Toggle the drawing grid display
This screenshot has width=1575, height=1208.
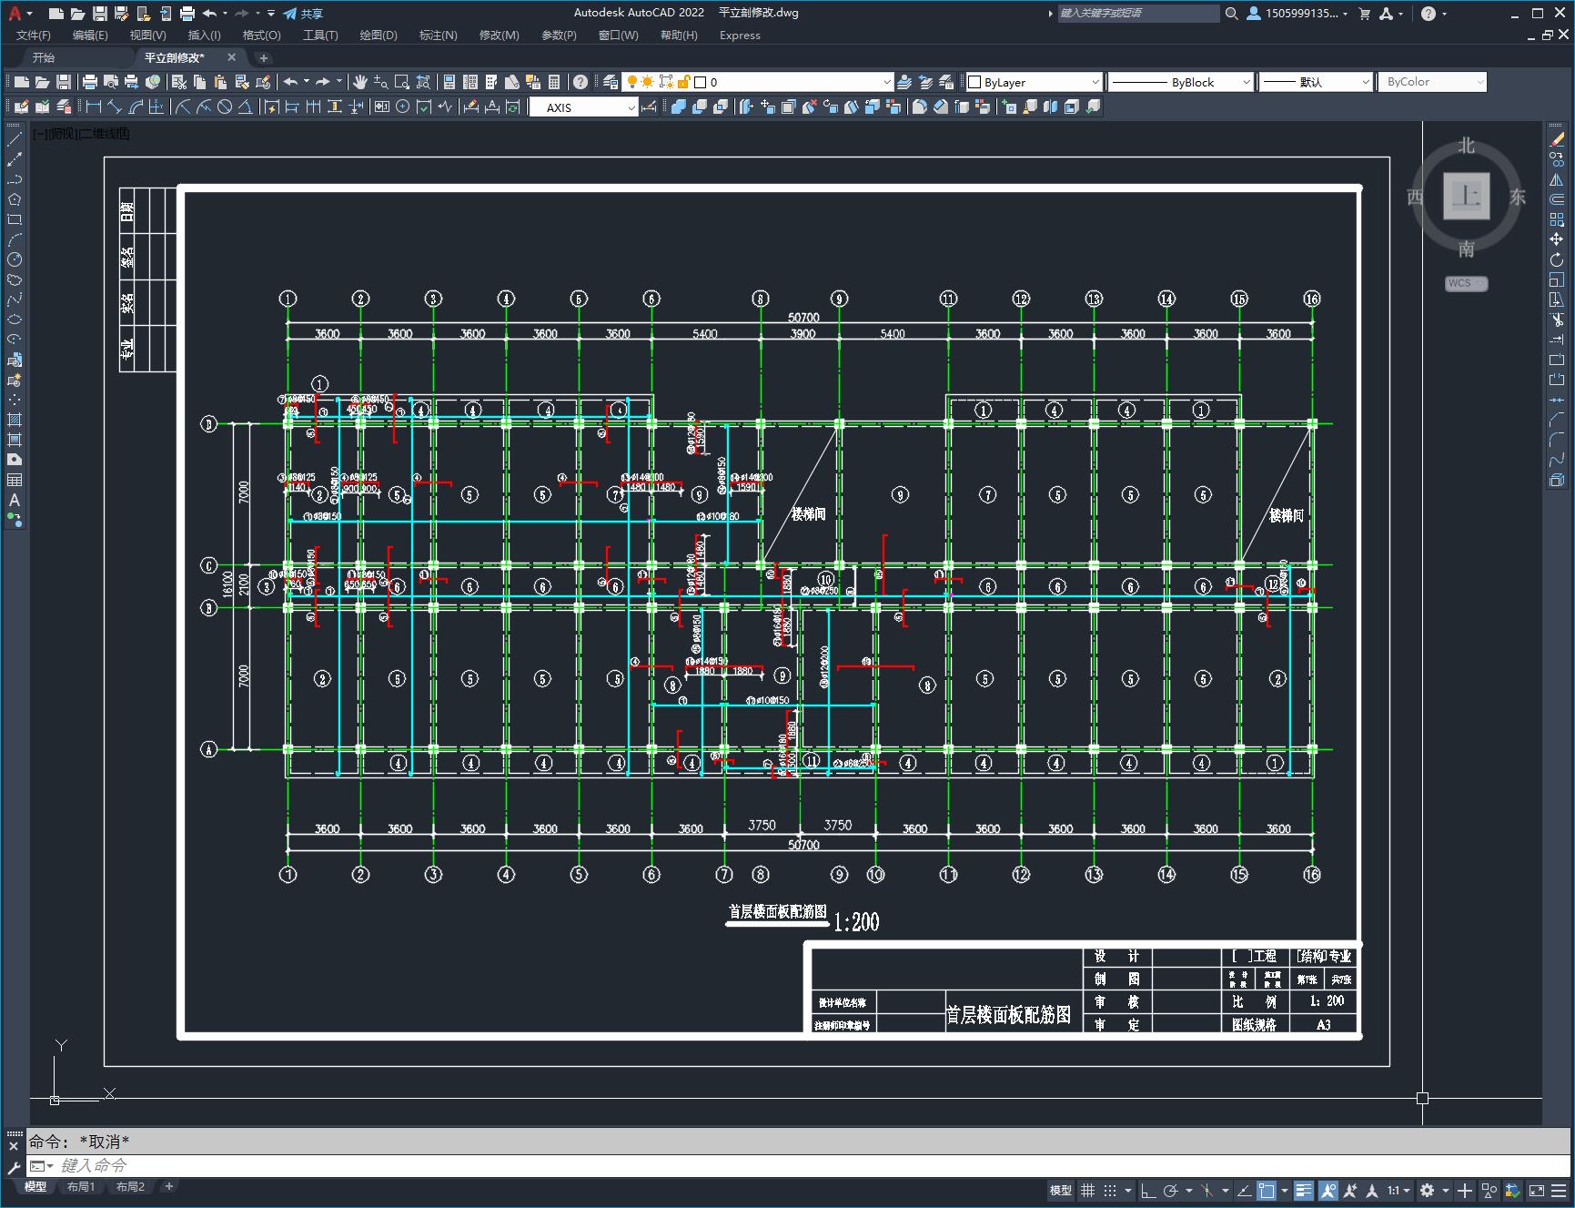(x=1087, y=1191)
